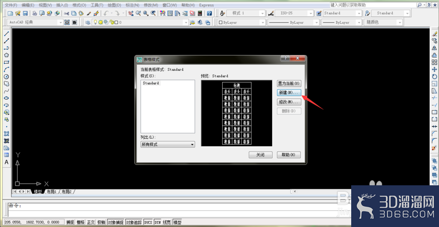The width and height of the screenshot is (439, 227).
Task: Click the 修改(M)... button
Action: pyautogui.click(x=289, y=102)
